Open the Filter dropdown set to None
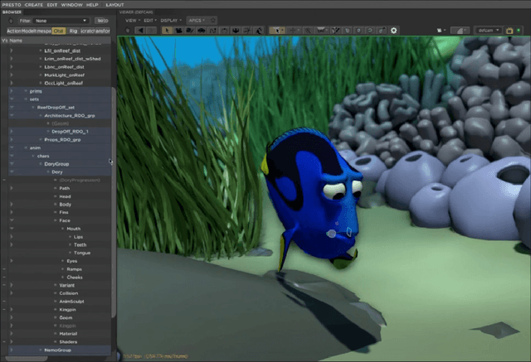Screen dimensions: 531x362 click(x=61, y=20)
